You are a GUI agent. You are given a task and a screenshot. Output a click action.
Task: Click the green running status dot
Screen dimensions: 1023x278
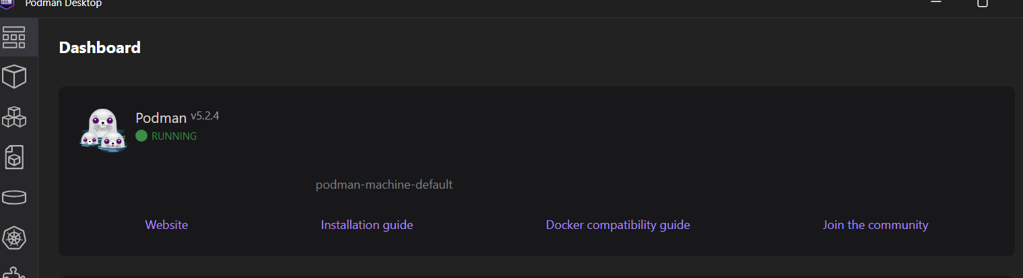click(141, 136)
